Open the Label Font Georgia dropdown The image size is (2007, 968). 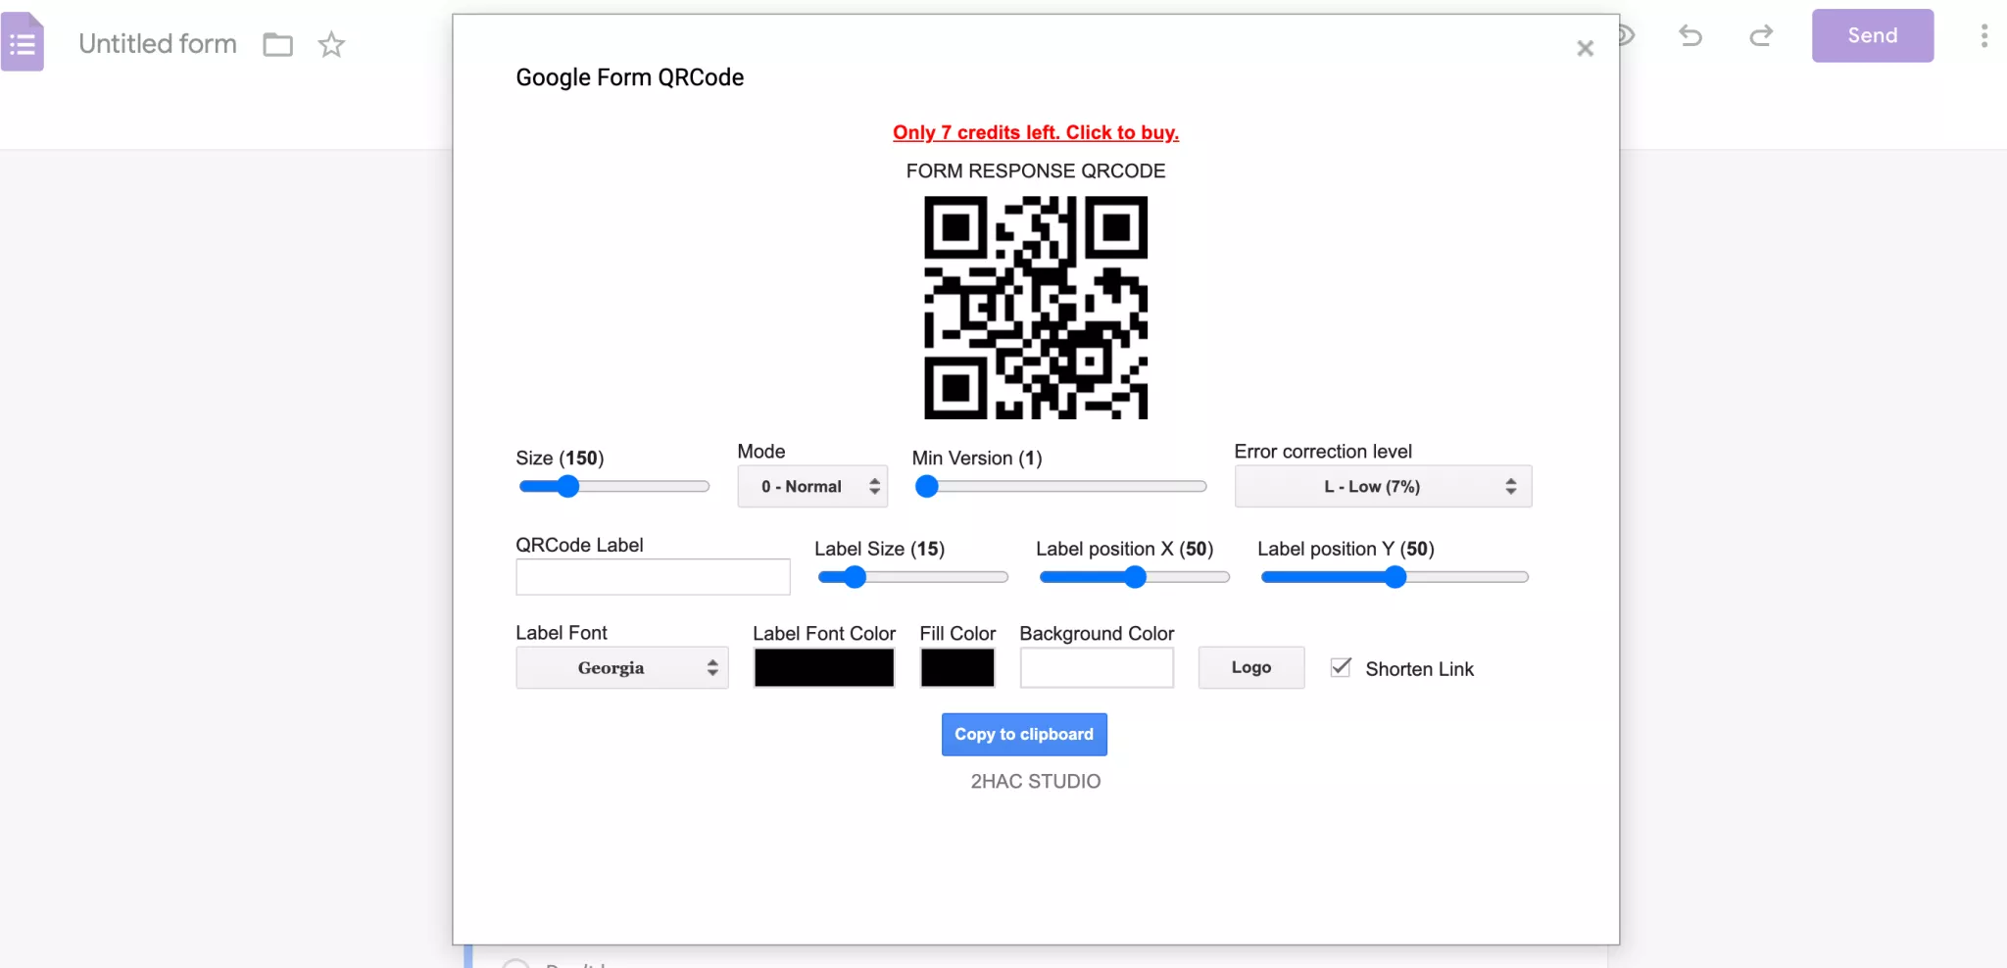click(622, 667)
